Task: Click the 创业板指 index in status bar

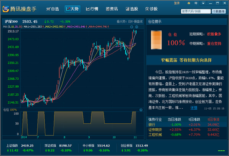Action: click(127, 145)
